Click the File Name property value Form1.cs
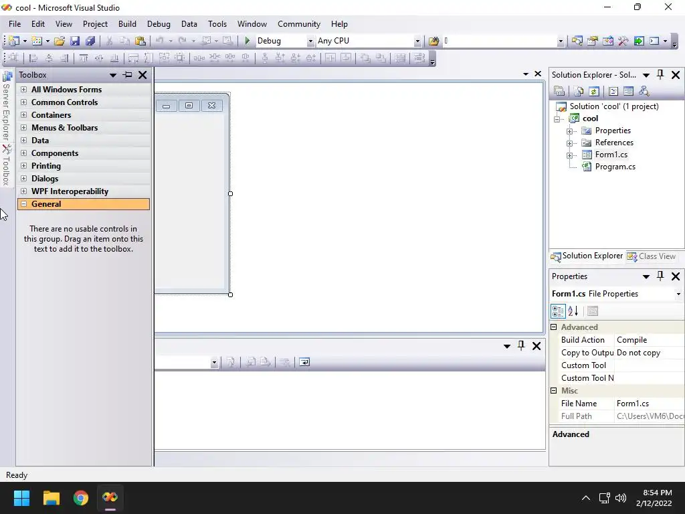Screen dimensions: 685x514 click(x=633, y=404)
